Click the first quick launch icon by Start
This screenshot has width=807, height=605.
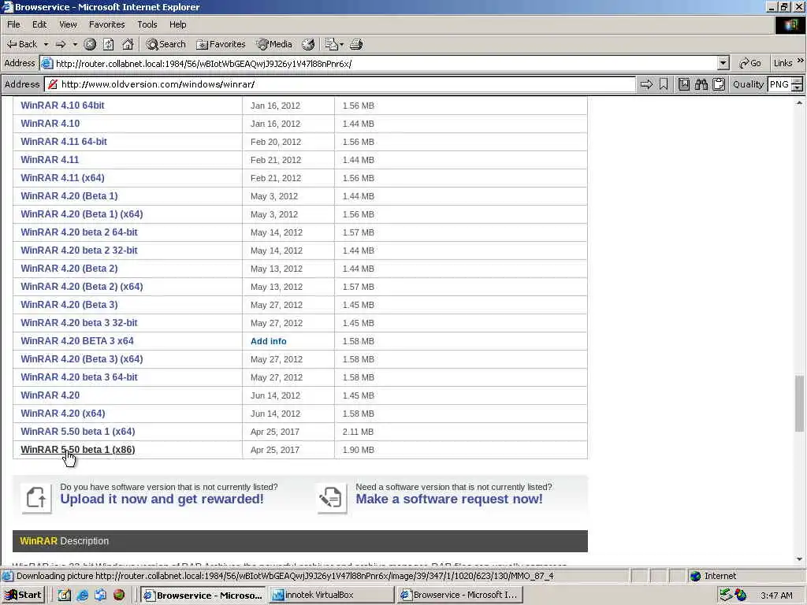(x=64, y=596)
